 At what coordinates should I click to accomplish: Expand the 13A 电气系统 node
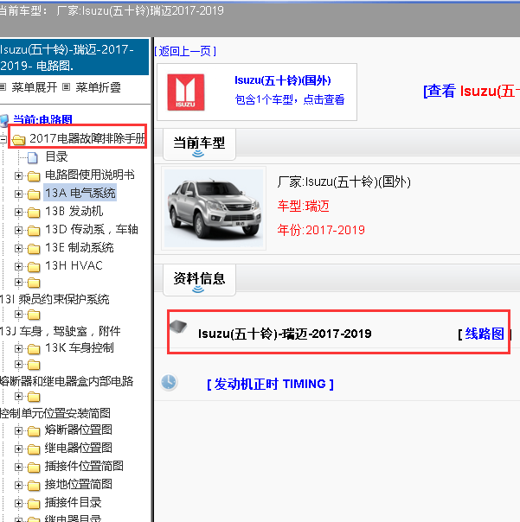click(x=18, y=194)
